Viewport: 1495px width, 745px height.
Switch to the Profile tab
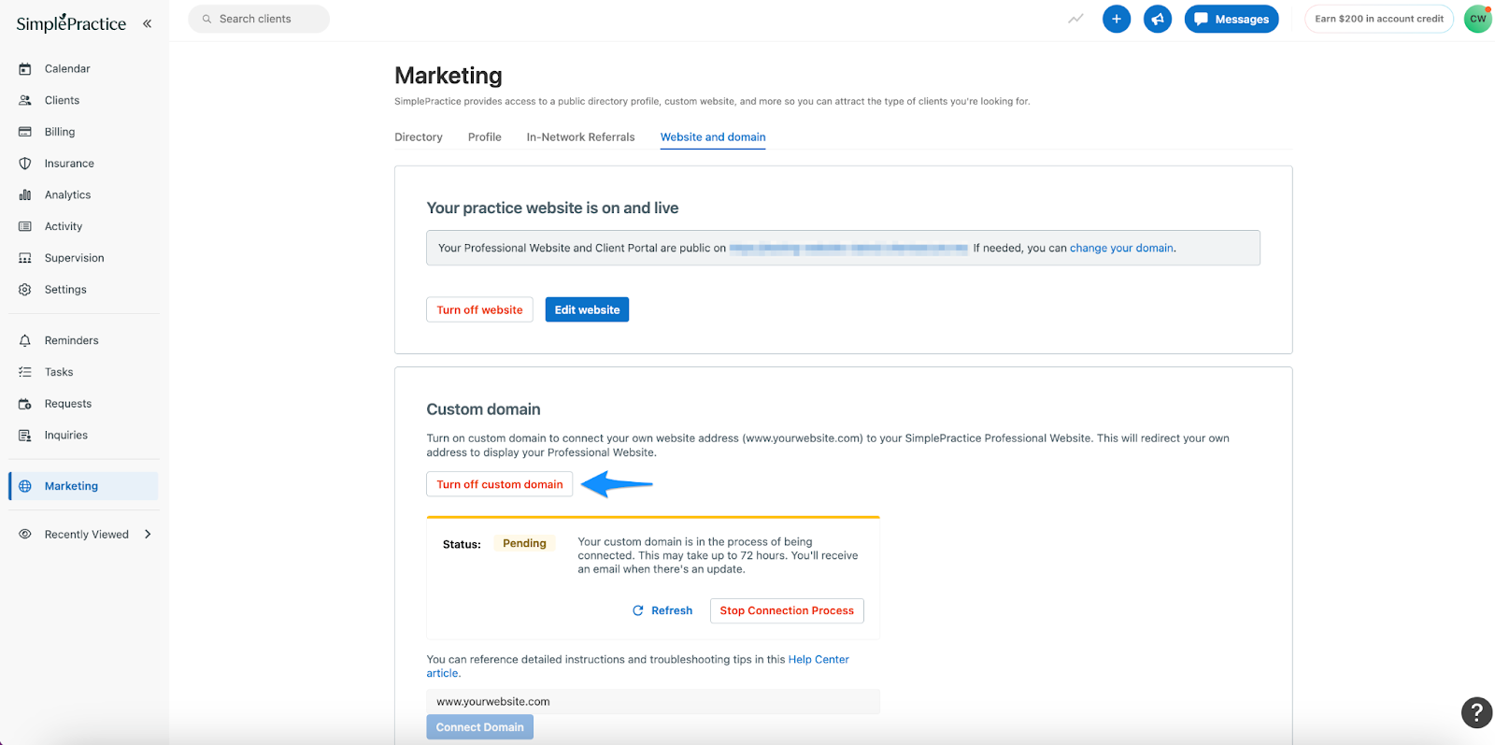click(x=485, y=137)
